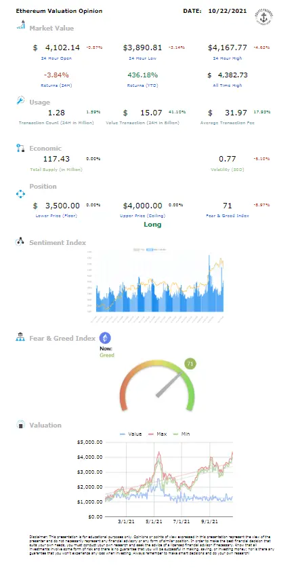Click the Transaction Count (24H in Million) label
The image size is (296, 568).
[x=56, y=123]
